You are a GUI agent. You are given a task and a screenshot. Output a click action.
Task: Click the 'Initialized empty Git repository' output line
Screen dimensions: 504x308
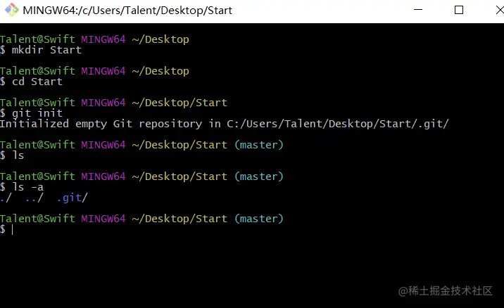coord(224,124)
